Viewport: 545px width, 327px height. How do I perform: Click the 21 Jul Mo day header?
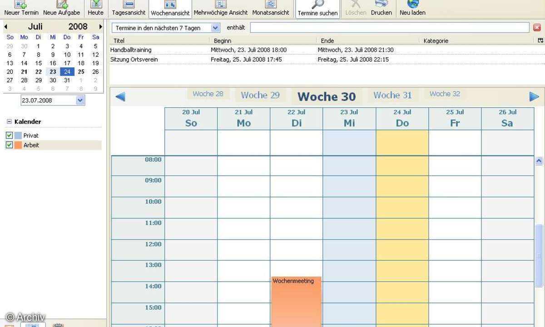(x=244, y=119)
